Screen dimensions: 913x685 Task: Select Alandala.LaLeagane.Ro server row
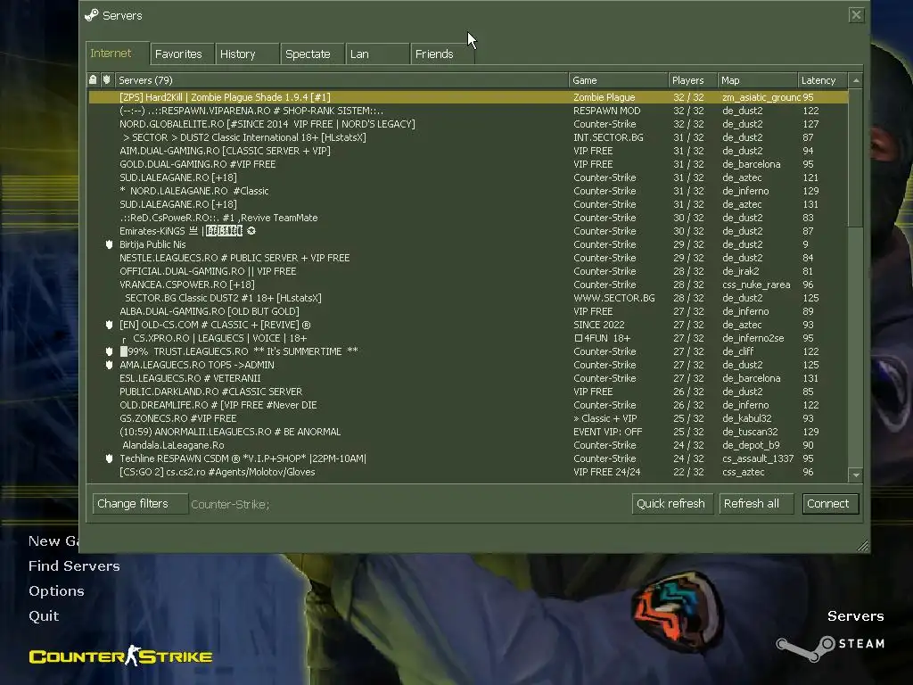click(x=468, y=446)
